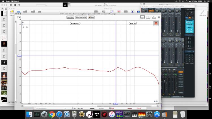
Task: Toggle the Peak trace checkbox
Action: click(109, 108)
